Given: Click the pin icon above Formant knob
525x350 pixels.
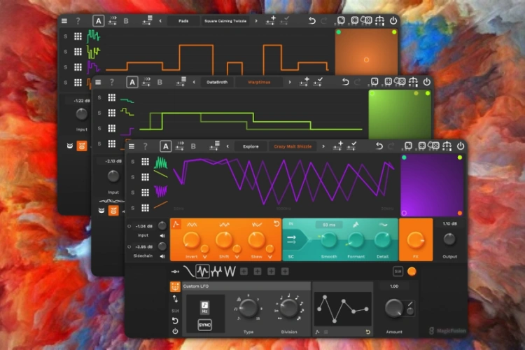Looking at the screenshot, I should coord(356,225).
